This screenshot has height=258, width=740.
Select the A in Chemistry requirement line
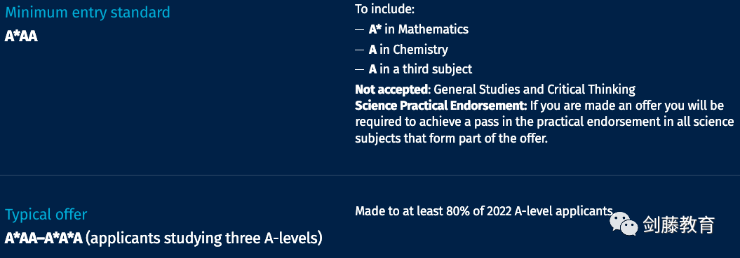coord(408,49)
